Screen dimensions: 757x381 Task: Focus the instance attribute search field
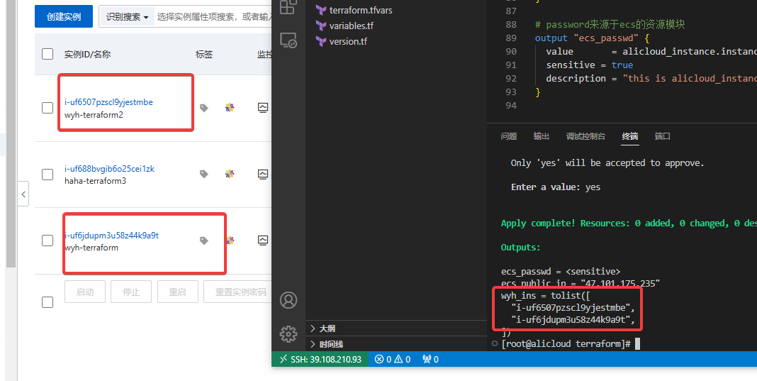pyautogui.click(x=214, y=16)
